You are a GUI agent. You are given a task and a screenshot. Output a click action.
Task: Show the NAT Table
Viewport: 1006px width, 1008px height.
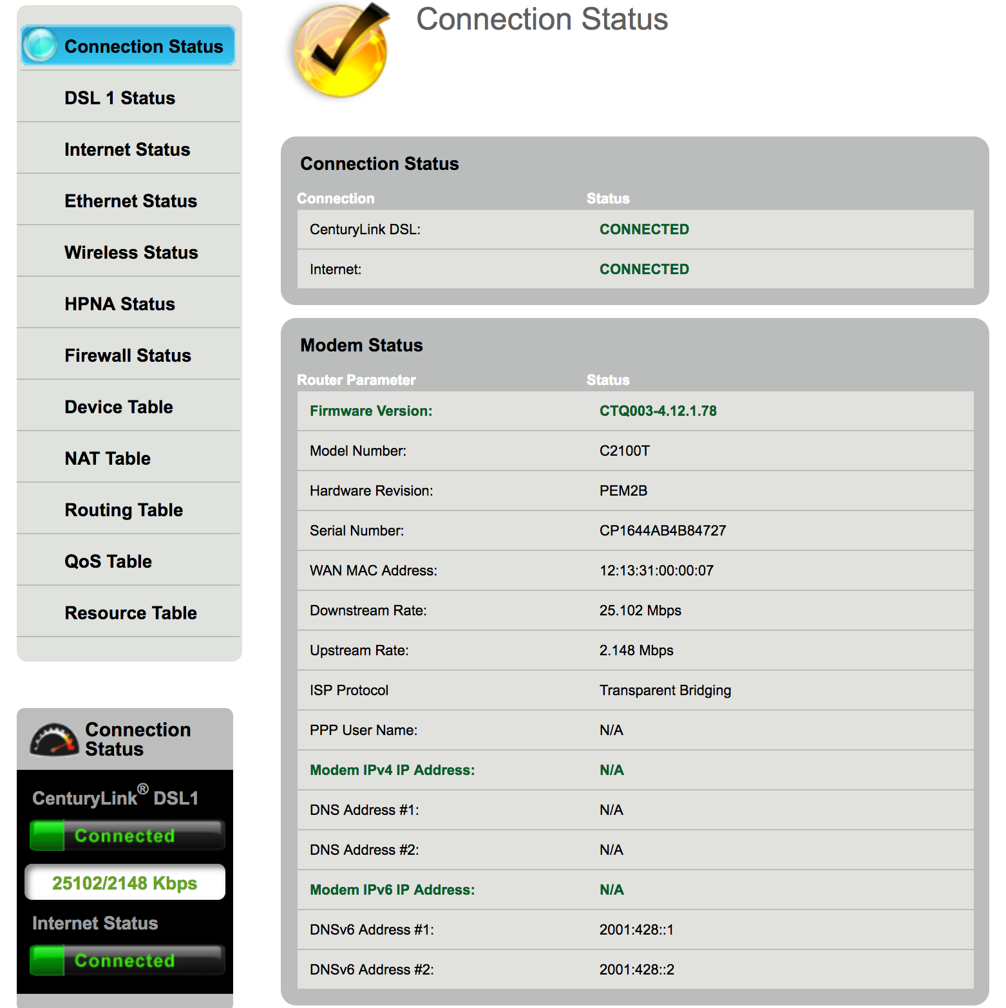[108, 458]
